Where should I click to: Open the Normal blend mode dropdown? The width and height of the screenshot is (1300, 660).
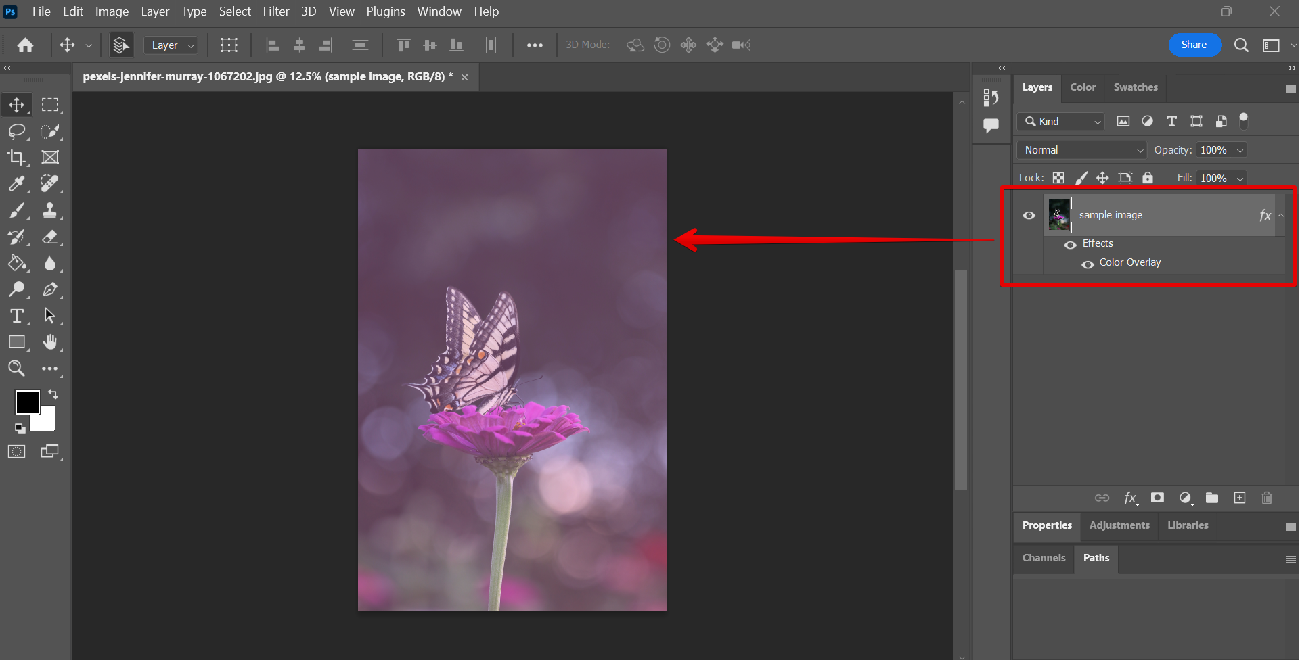pyautogui.click(x=1082, y=150)
